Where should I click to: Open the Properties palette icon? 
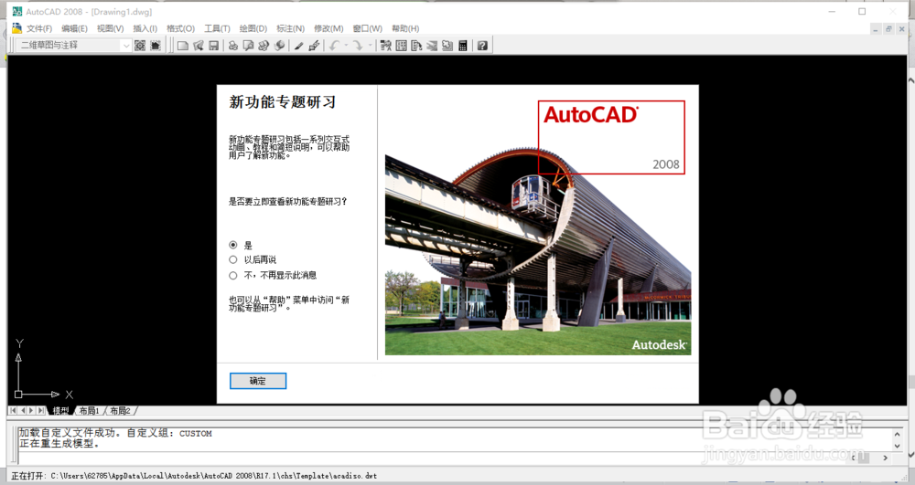(386, 46)
